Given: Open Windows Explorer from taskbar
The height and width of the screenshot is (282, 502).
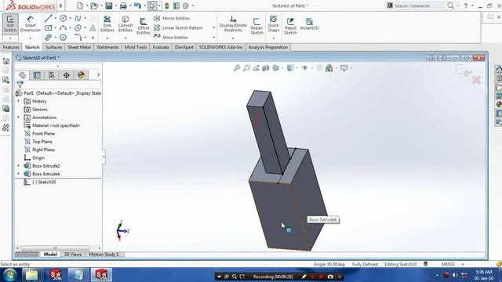Looking at the screenshot, I should coord(31,275).
